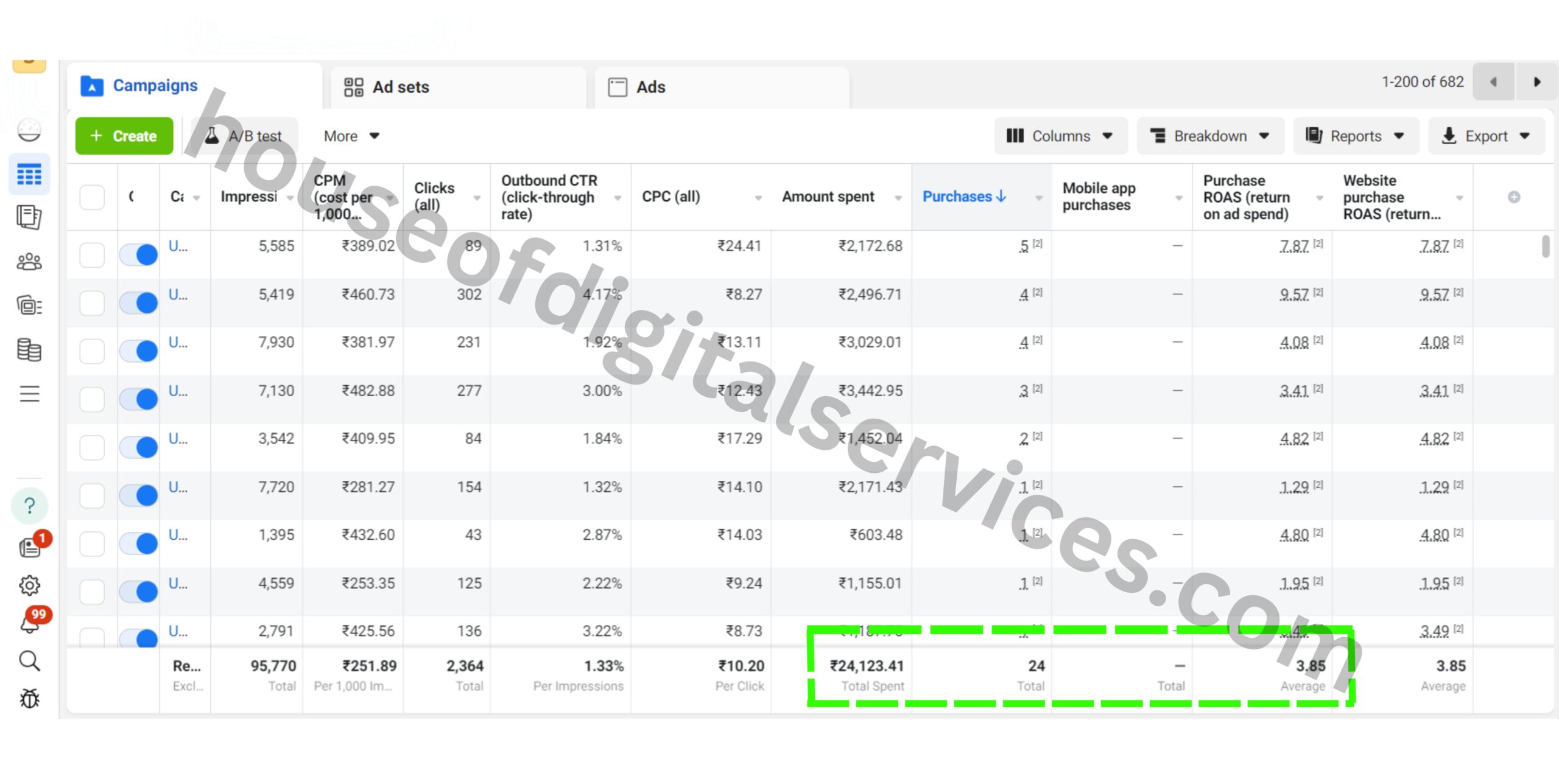Click the ₹17.29 CPC cell

[739, 438]
